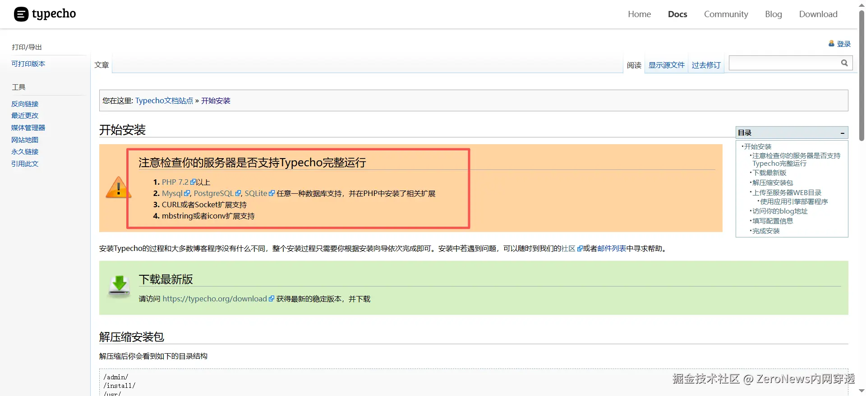Click Typecho文档站点 breadcrumb link

[164, 100]
